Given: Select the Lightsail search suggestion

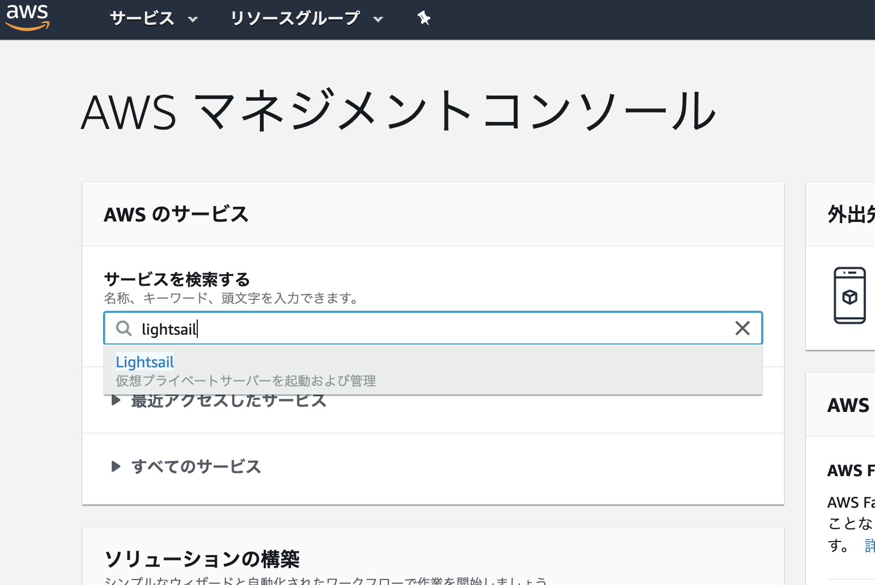Looking at the screenshot, I should coord(145,362).
